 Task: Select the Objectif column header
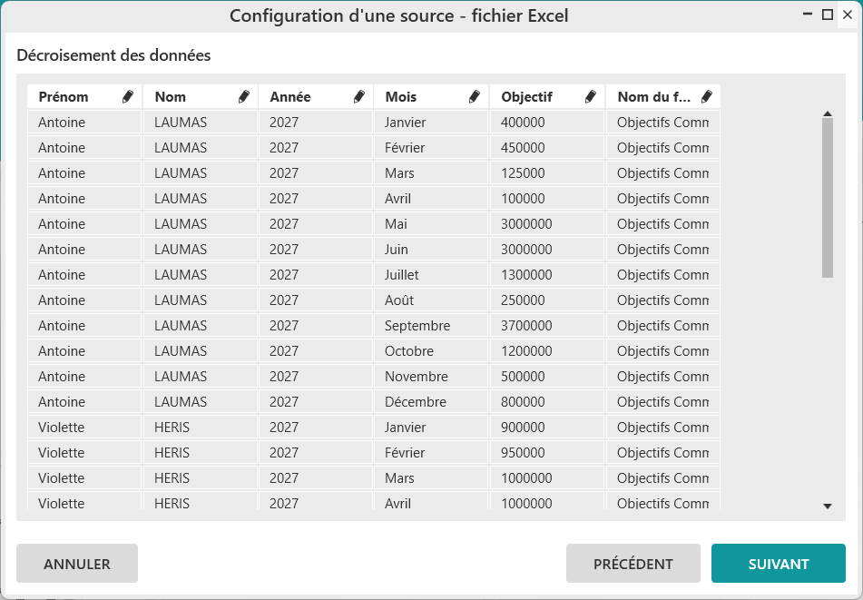(547, 97)
